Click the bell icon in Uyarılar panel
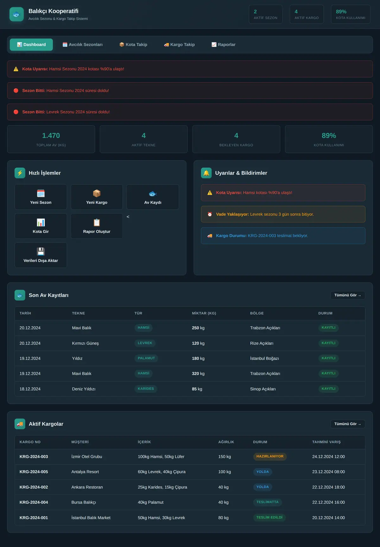Viewport: 380px width, 547px height. pyautogui.click(x=206, y=173)
